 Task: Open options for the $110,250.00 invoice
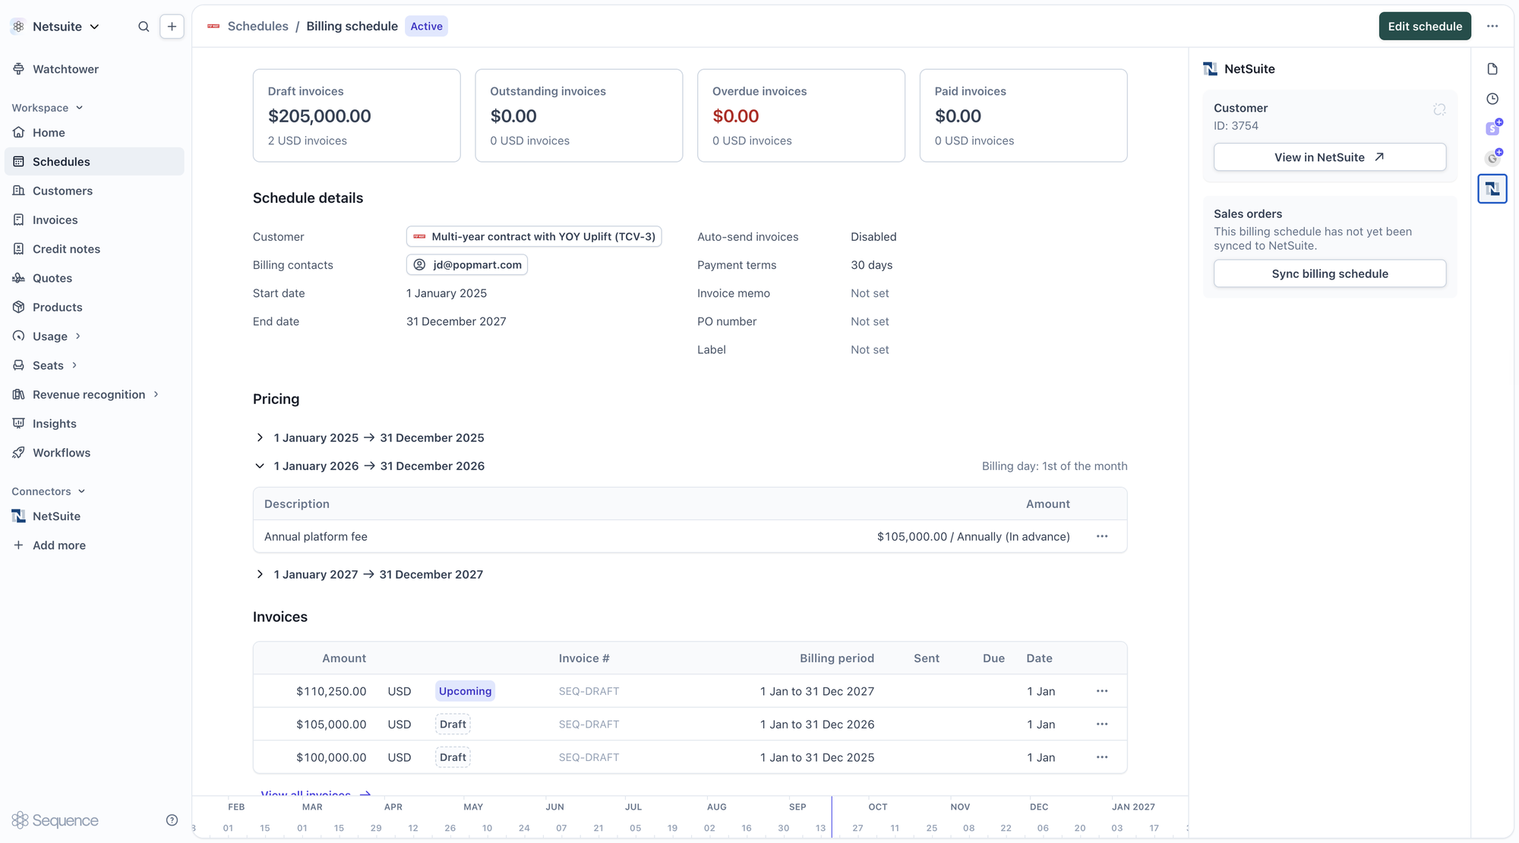(1102, 691)
